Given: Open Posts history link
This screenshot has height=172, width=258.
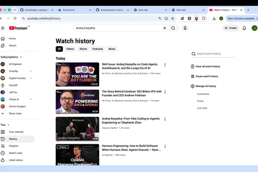Looking at the screenshot, I should (200, 101).
